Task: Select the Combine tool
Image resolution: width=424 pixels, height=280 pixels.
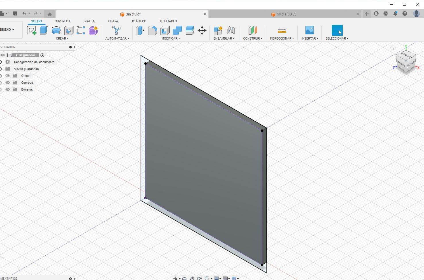Action: pos(177,30)
